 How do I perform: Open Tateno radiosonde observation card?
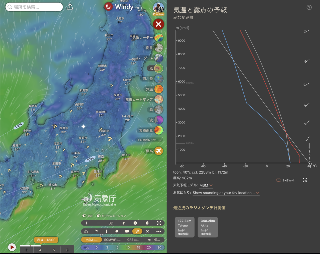point(185,227)
